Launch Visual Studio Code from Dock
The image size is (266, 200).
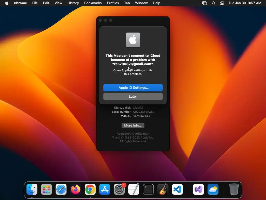click(x=177, y=189)
